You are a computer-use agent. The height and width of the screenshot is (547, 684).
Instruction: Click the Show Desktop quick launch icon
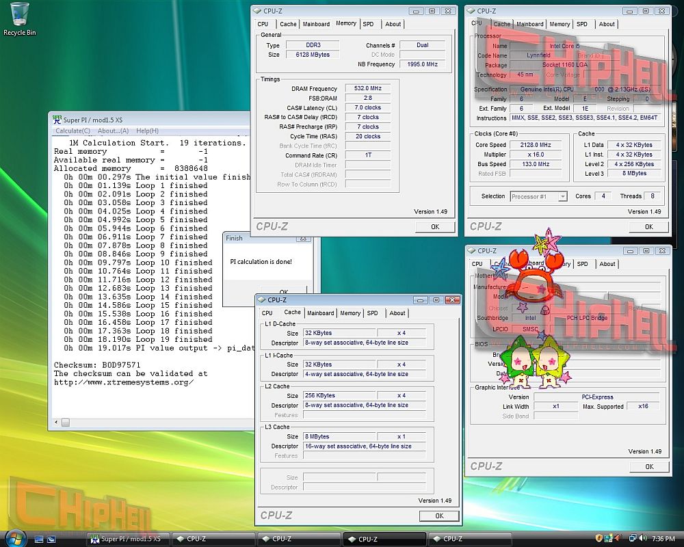pyautogui.click(x=40, y=539)
